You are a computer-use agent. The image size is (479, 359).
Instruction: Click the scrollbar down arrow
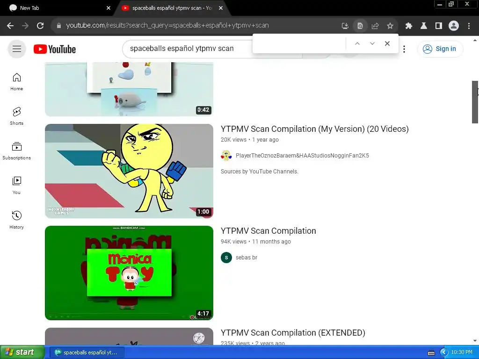click(475, 341)
